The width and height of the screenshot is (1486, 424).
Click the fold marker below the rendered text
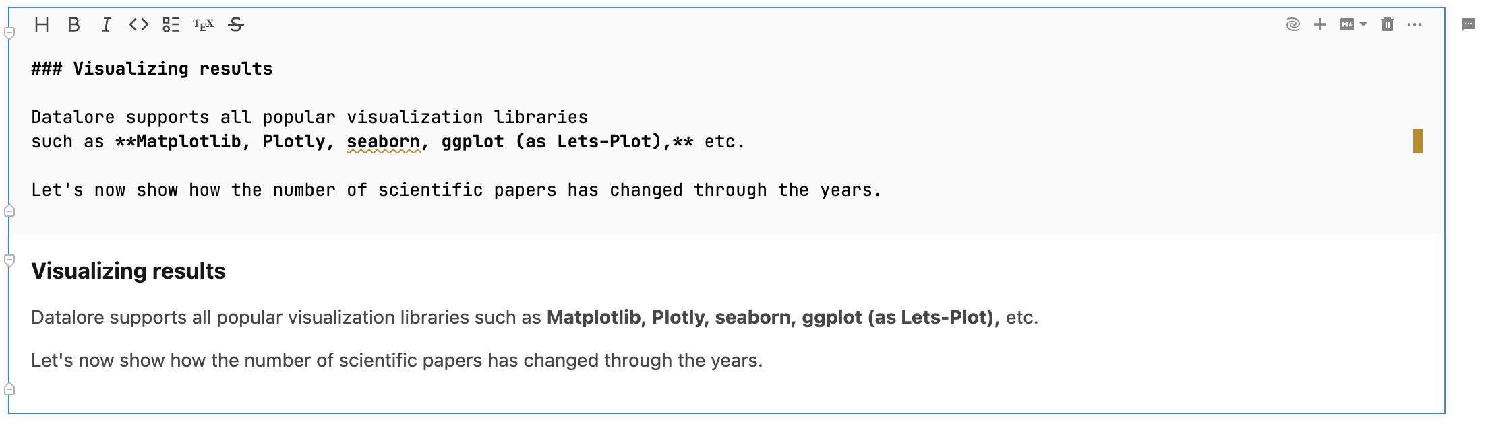[9, 389]
